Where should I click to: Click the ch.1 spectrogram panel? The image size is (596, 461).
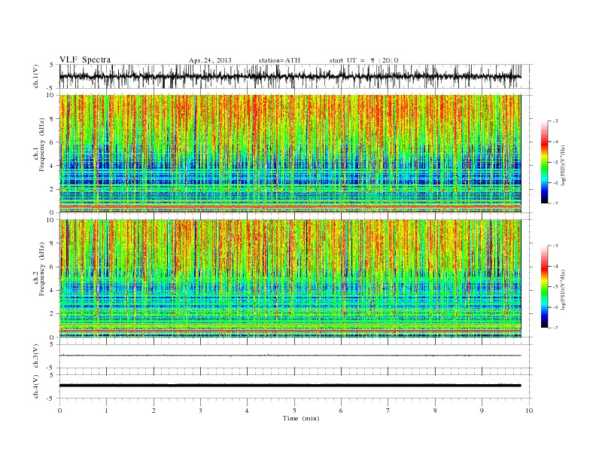pos(296,154)
